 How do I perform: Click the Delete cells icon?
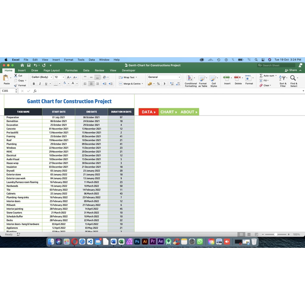(237, 78)
